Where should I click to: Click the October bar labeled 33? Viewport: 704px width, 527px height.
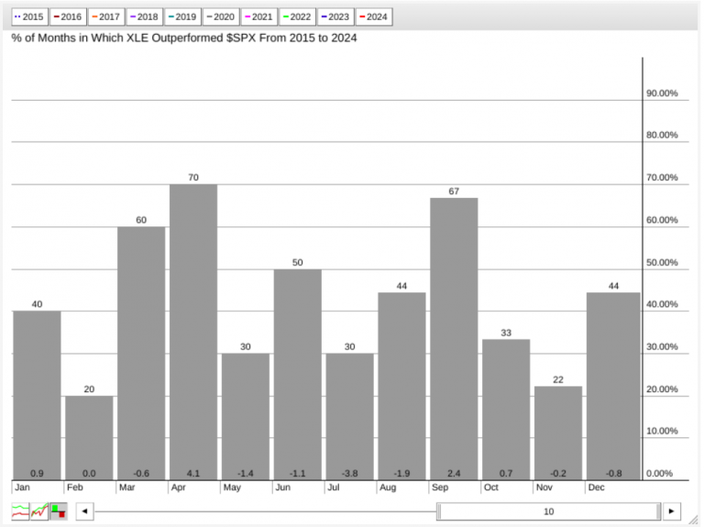pyautogui.click(x=506, y=410)
